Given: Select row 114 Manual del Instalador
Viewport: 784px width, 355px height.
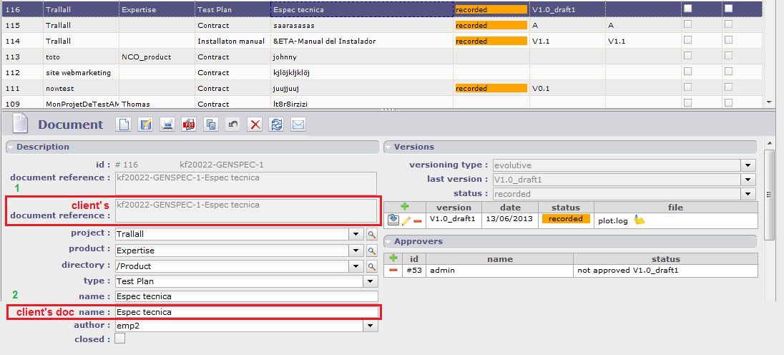Looking at the screenshot, I should pos(322,42).
